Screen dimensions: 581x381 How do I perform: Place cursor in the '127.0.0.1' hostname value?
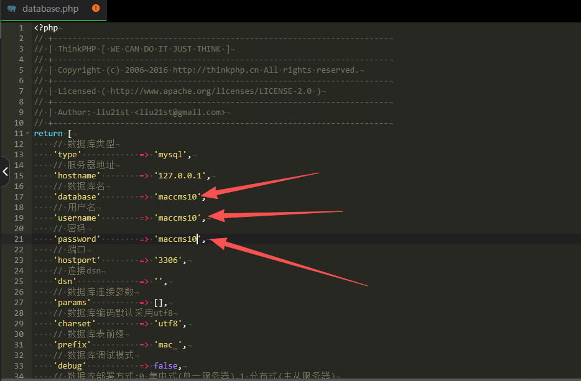click(181, 176)
